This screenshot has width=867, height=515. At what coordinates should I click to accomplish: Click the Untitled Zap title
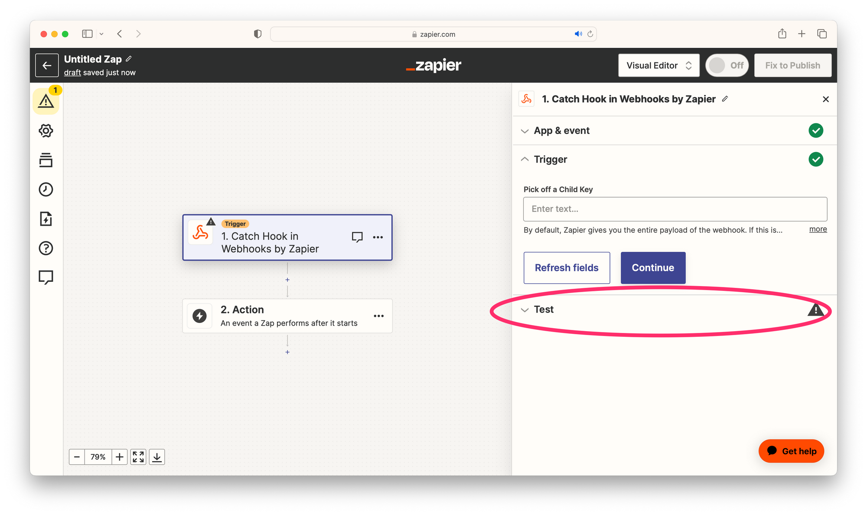pyautogui.click(x=93, y=59)
